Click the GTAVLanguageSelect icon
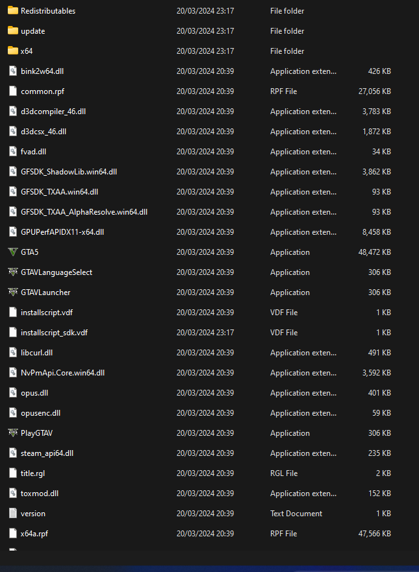The width and height of the screenshot is (419, 572). pos(13,272)
